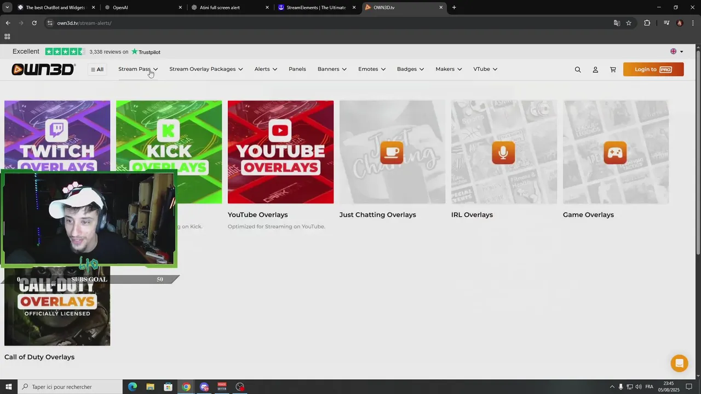Click the Twitch logo on overlay card
701x394 pixels.
(x=57, y=130)
